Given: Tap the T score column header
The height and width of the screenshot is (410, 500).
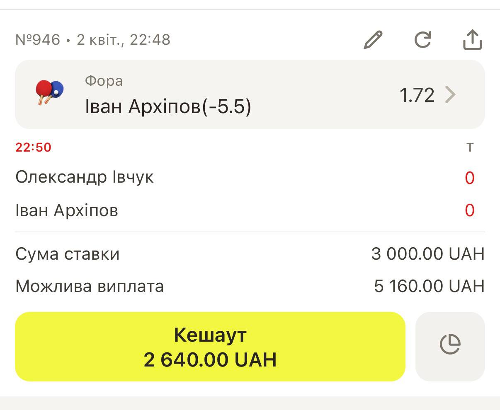Looking at the screenshot, I should coord(470,147).
